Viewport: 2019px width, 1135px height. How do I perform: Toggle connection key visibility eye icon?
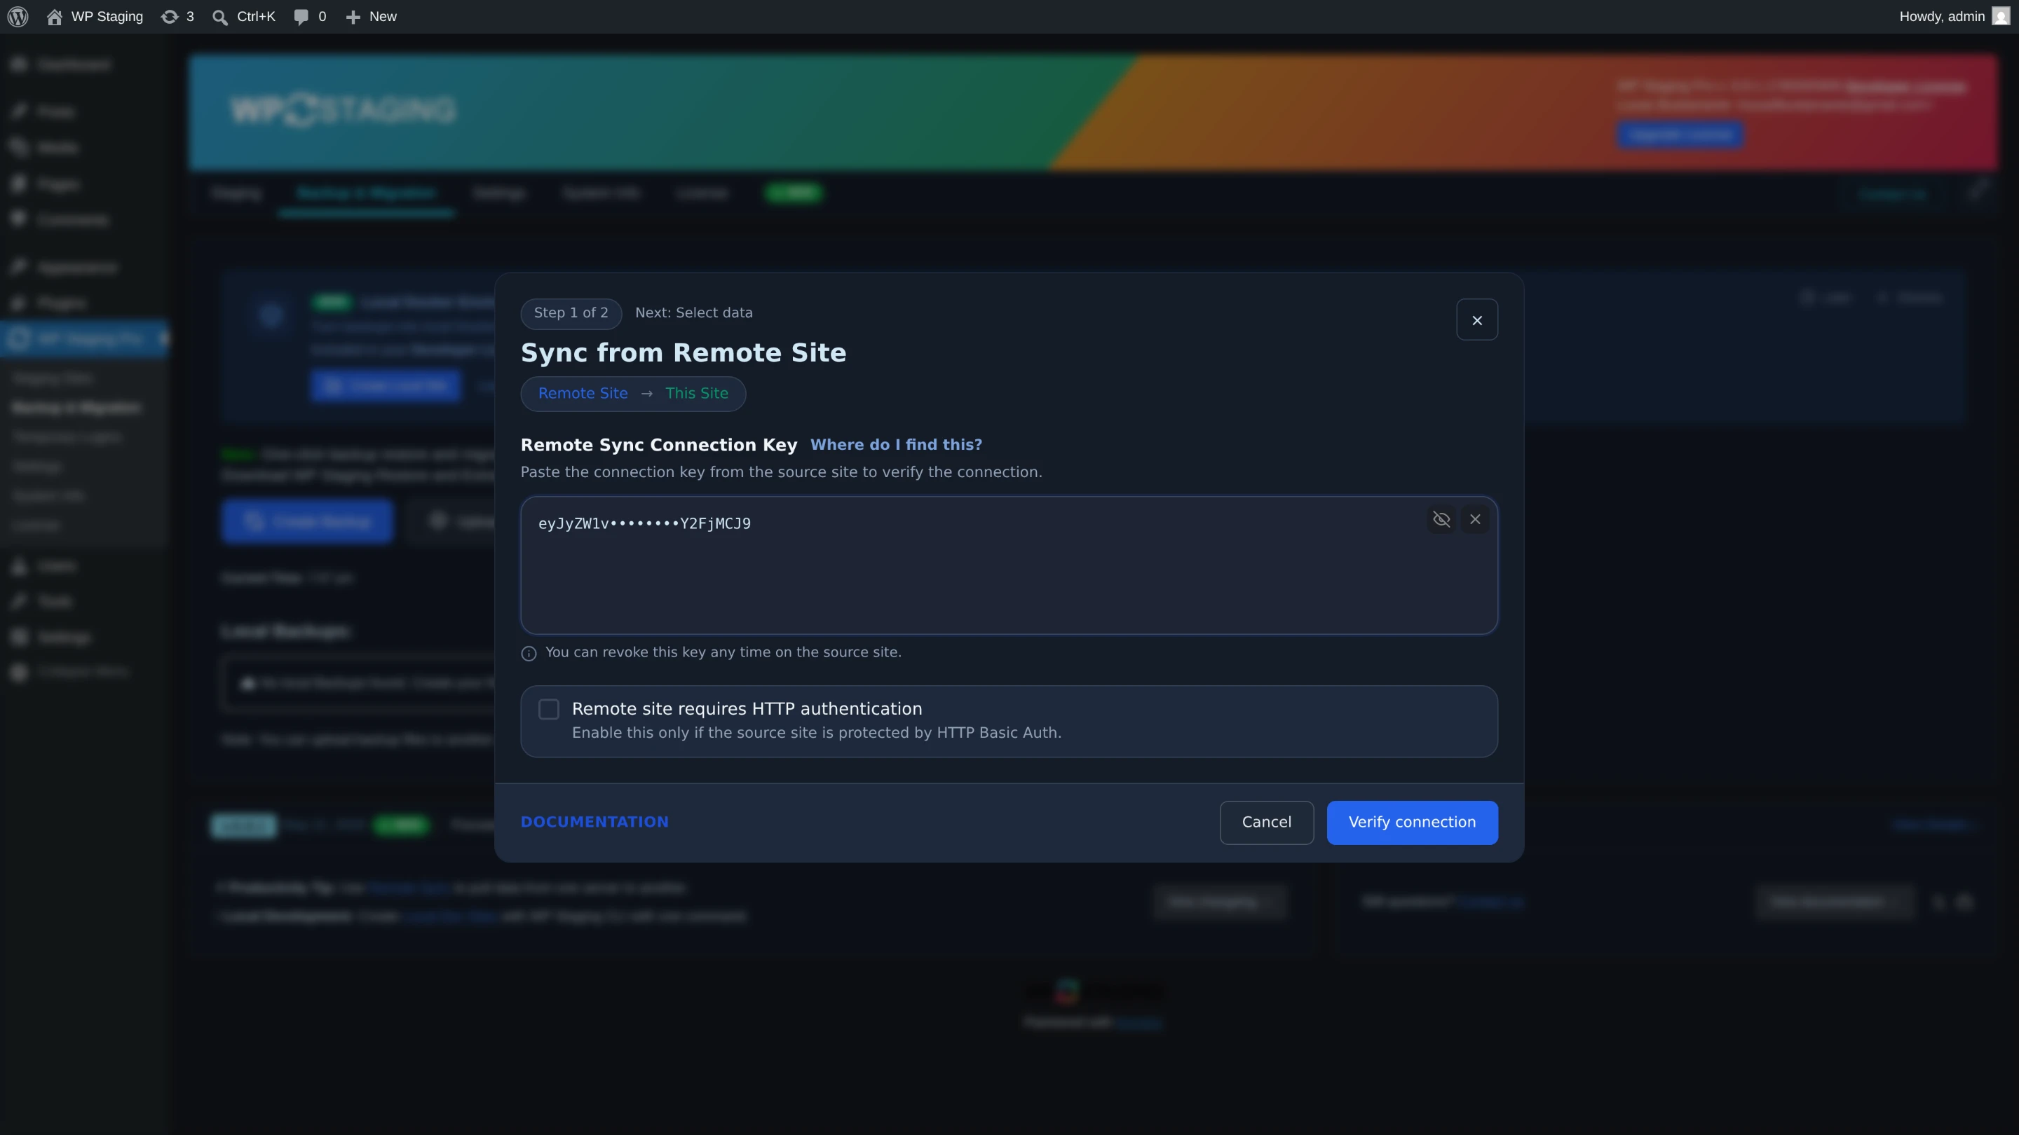tap(1441, 519)
